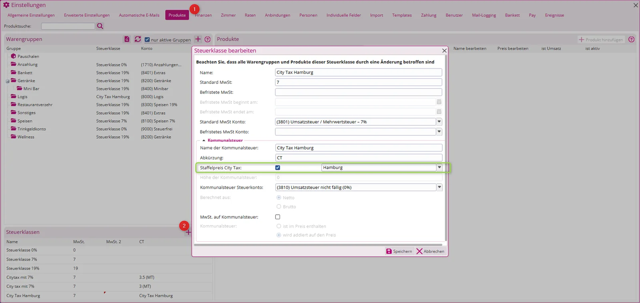Cancel with the Abbrechen button
The image size is (640, 303).
pyautogui.click(x=430, y=251)
